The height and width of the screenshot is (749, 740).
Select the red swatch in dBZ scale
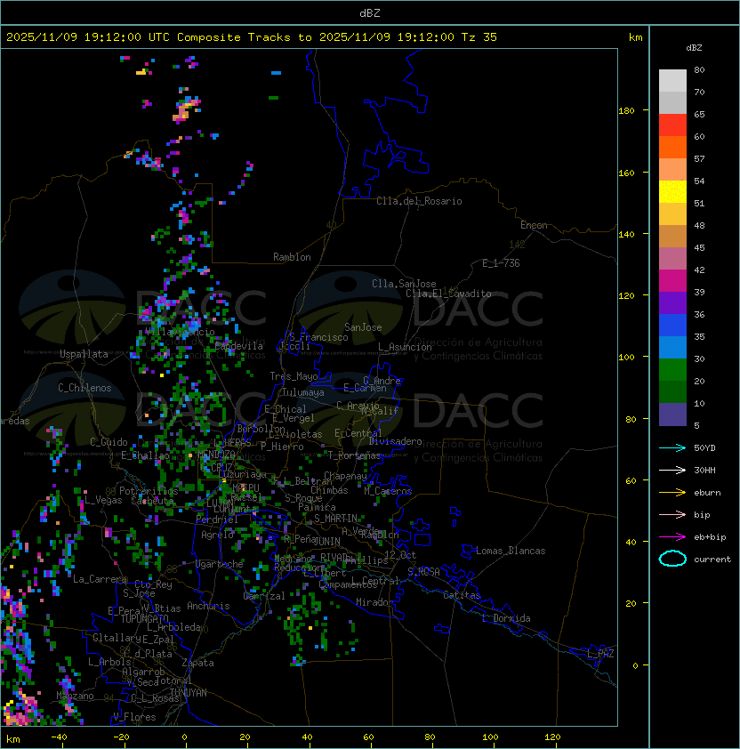[x=672, y=125]
